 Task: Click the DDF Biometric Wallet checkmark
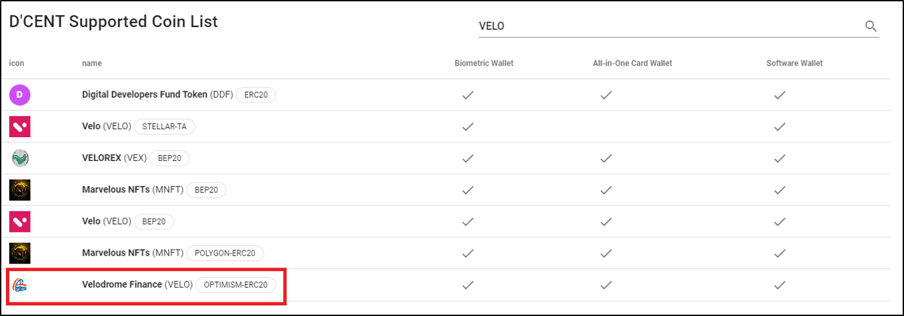[468, 95]
